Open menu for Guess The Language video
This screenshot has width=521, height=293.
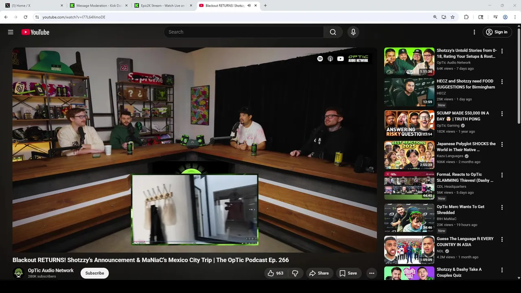[502, 240]
